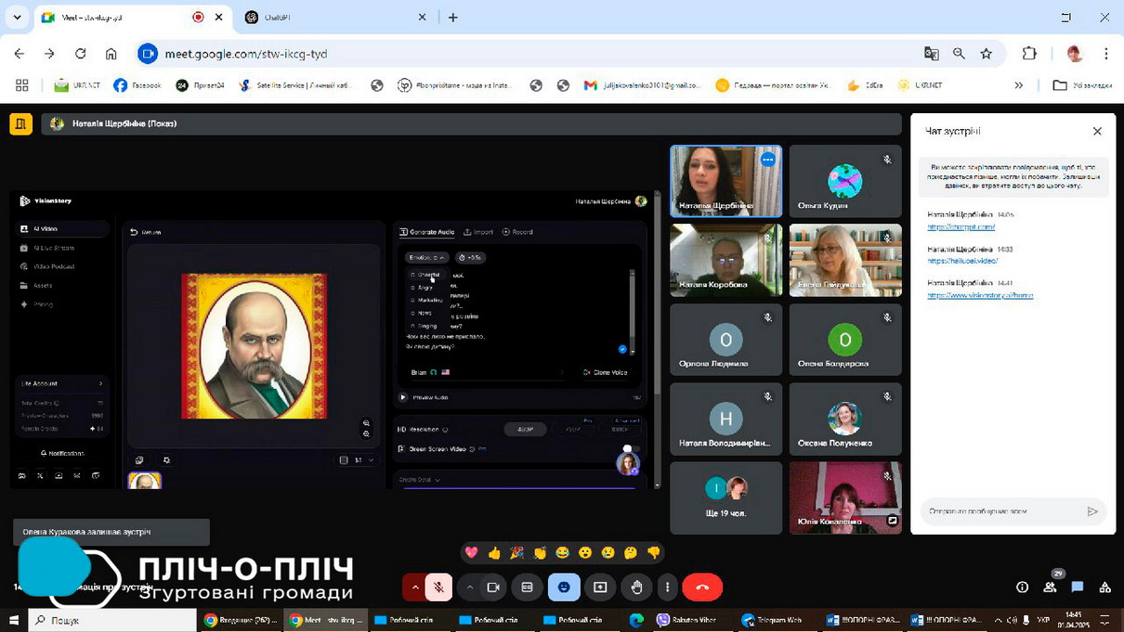Select the News emotion option
1124x632 pixels.
point(422,313)
